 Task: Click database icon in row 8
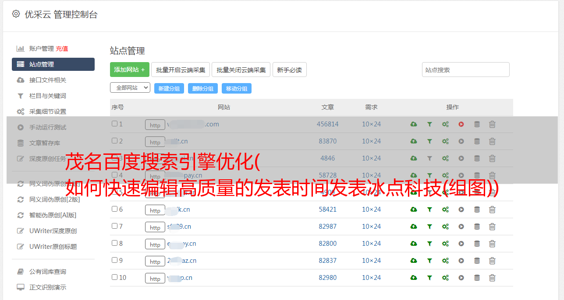click(477, 244)
